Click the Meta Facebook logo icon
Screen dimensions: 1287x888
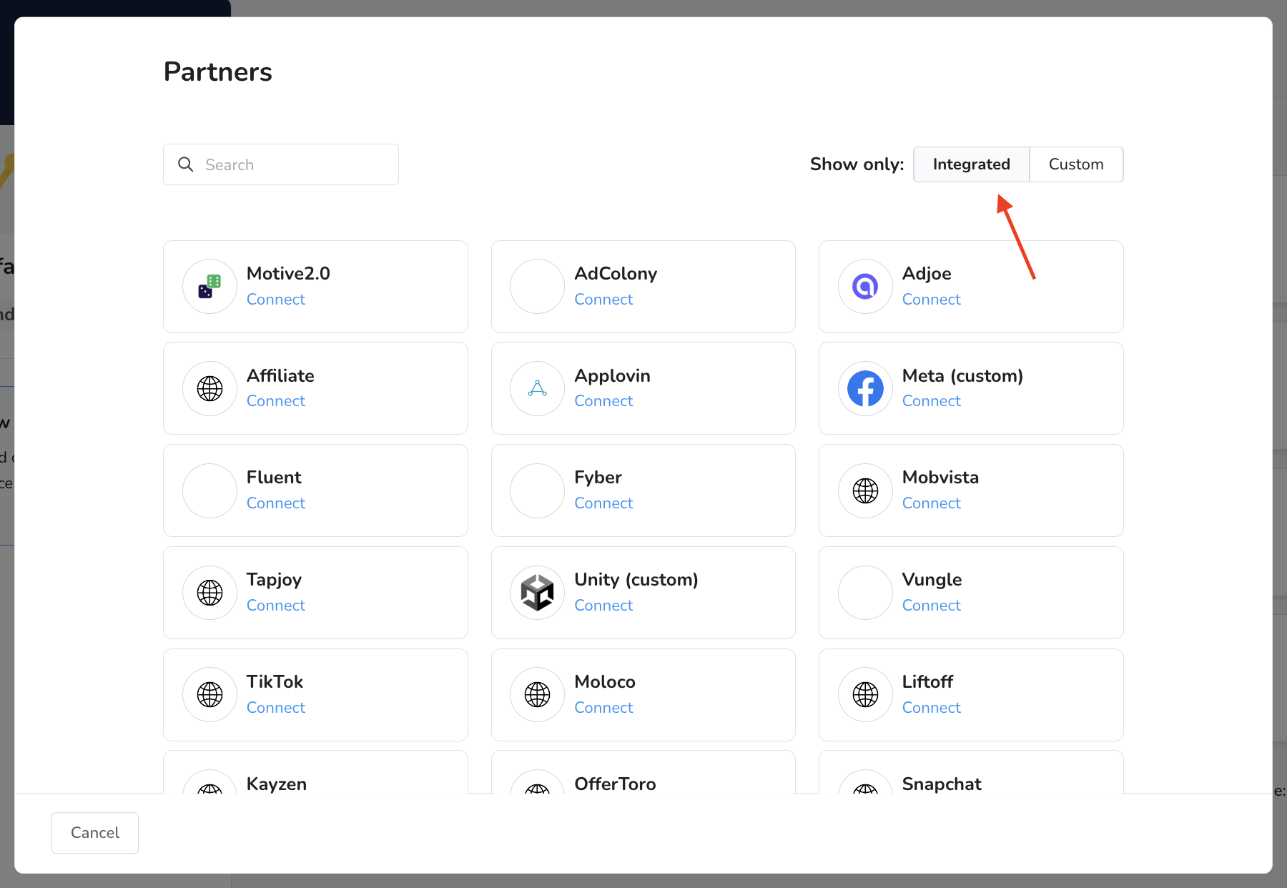(x=865, y=388)
